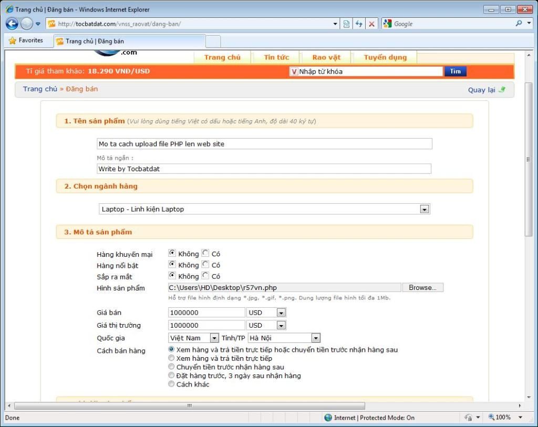The width and height of the screenshot is (538, 427).
Task: Select Có for Hàng nổi bật
Action: [205, 265]
